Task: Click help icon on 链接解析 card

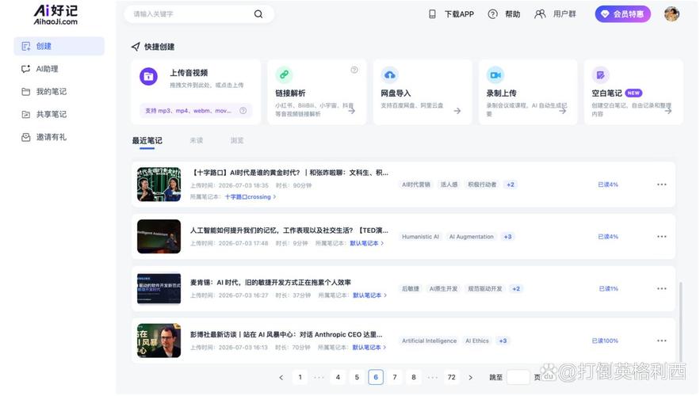Action: 354,70
